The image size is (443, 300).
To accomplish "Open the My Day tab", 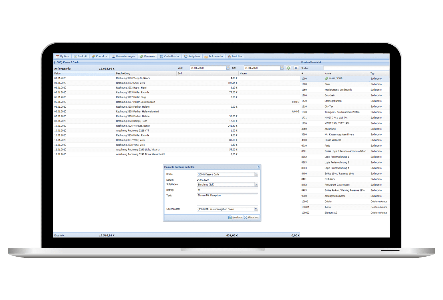I will click(x=62, y=57).
